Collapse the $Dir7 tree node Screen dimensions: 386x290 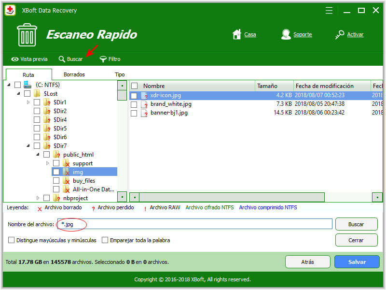pyautogui.click(x=28, y=146)
